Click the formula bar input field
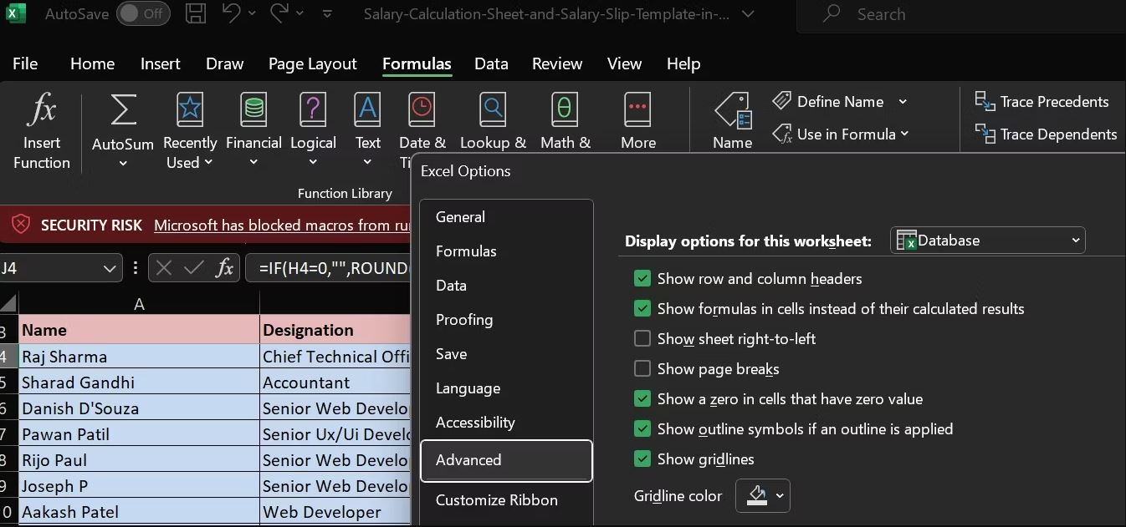This screenshot has width=1126, height=527. [x=329, y=268]
